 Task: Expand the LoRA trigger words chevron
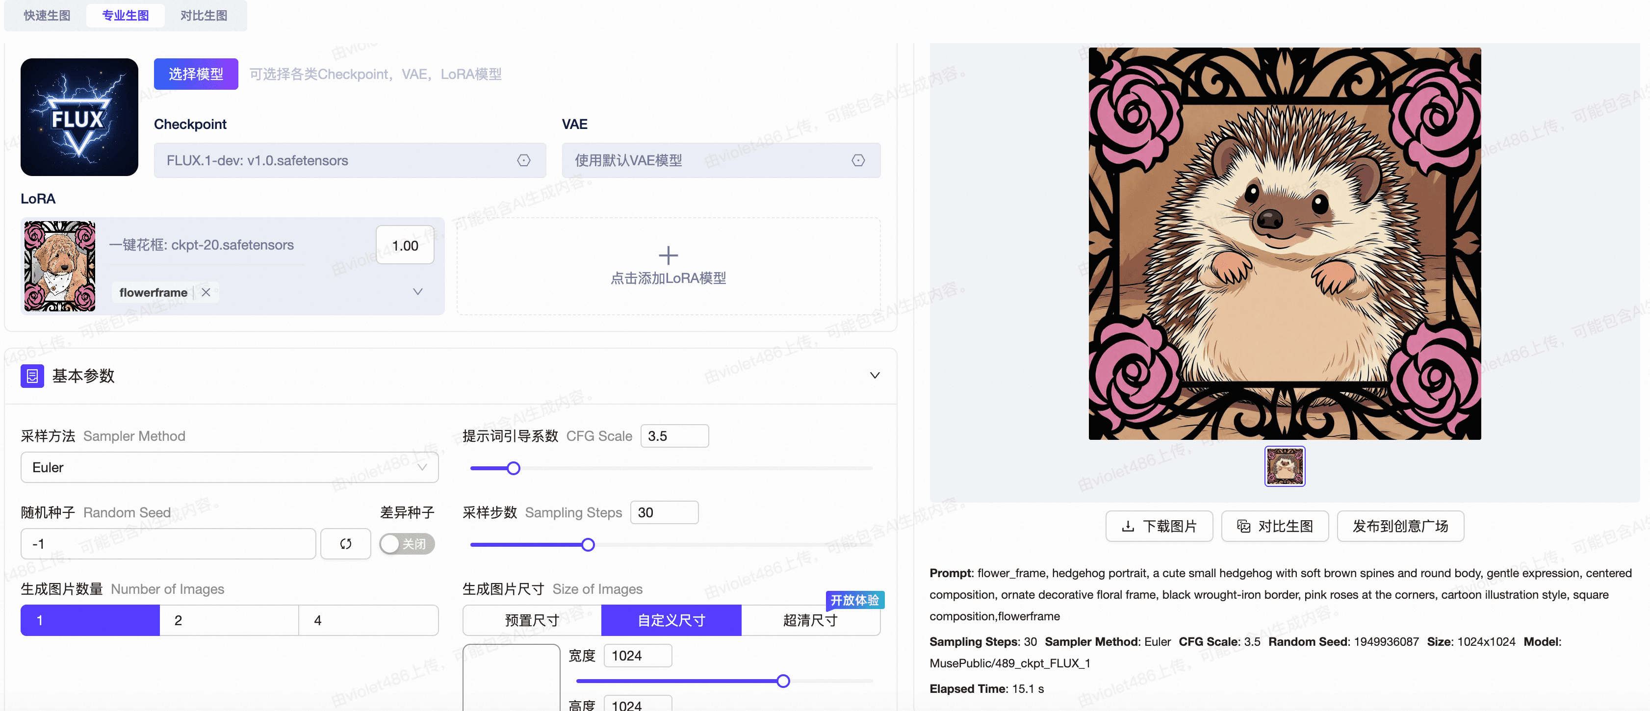tap(417, 292)
